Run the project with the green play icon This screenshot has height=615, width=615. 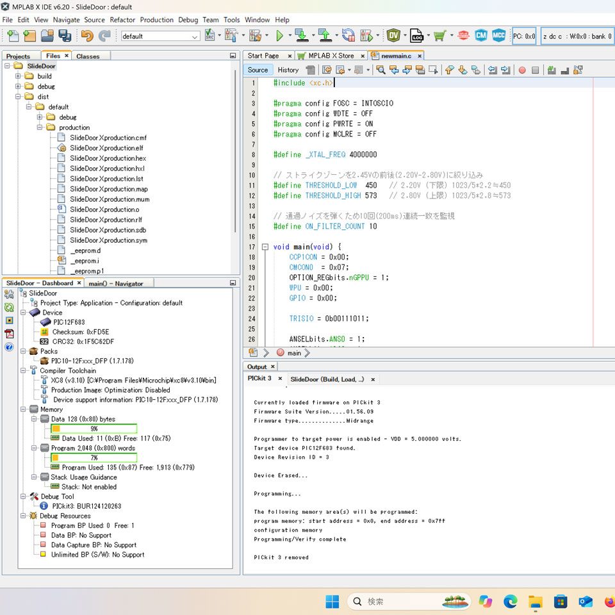click(279, 36)
